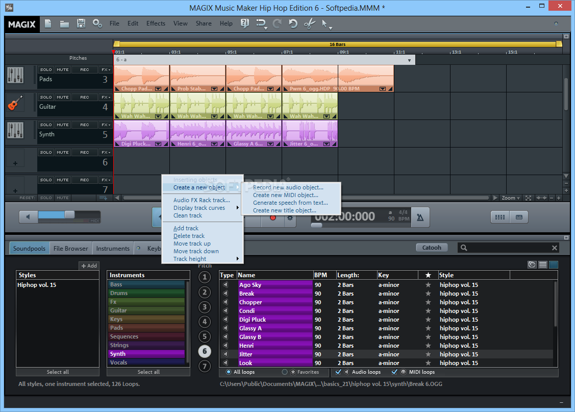This screenshot has width=575, height=412.
Task: Switch to detailed list view icon
Action: click(x=554, y=264)
